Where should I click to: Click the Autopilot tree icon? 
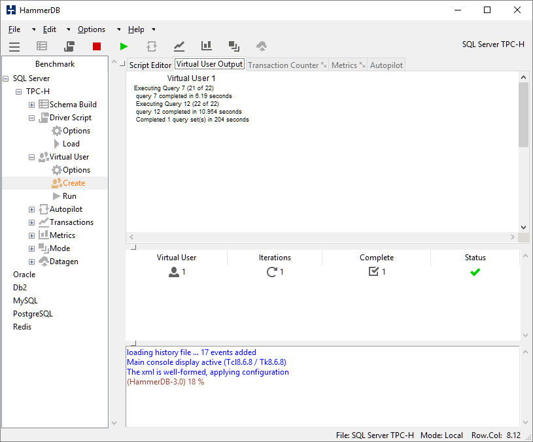point(44,209)
